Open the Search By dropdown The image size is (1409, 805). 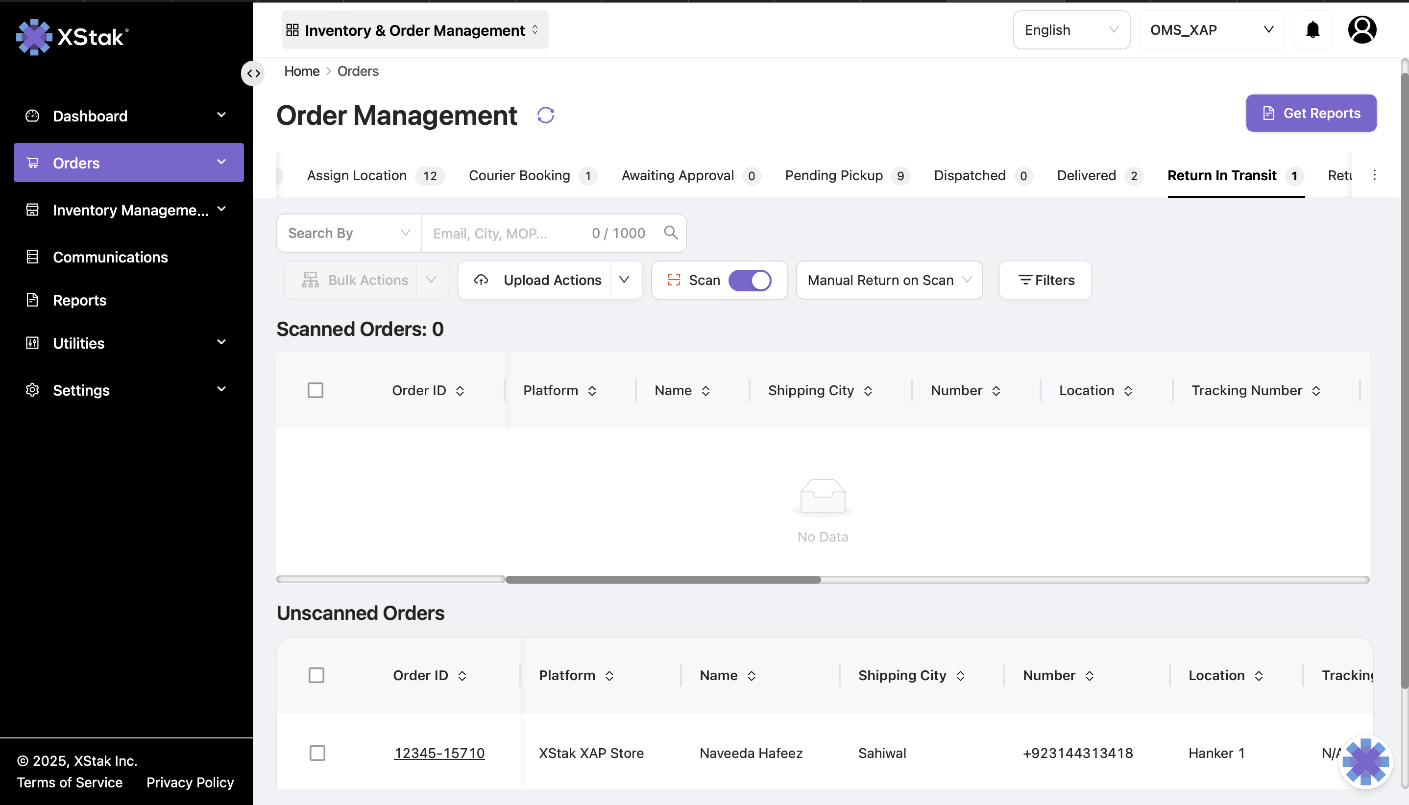click(x=349, y=233)
